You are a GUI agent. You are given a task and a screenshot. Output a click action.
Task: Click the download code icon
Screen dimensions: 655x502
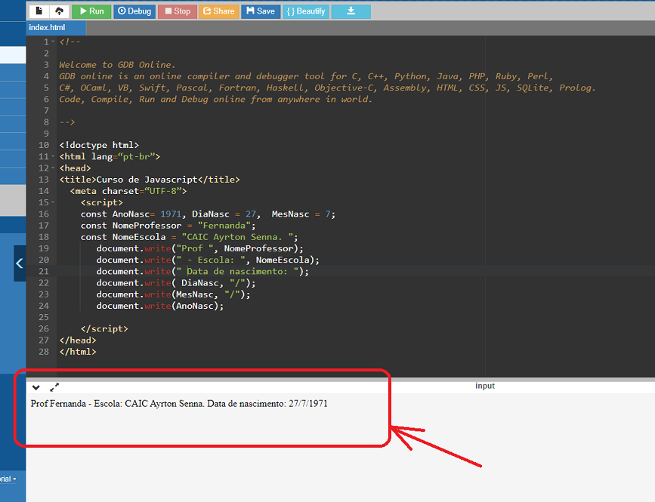coord(351,11)
